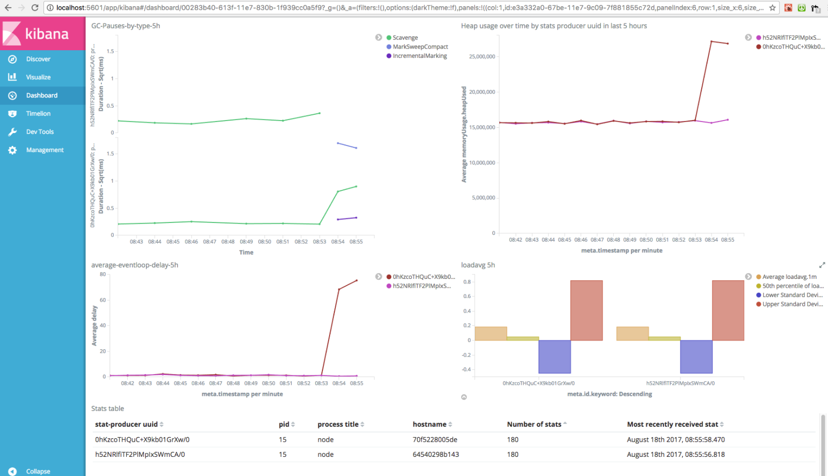
Task: Open the Timelion shield icon
Action: [x=12, y=113]
